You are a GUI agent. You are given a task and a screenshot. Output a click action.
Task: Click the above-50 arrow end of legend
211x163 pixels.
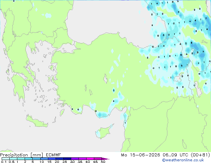(105, 159)
